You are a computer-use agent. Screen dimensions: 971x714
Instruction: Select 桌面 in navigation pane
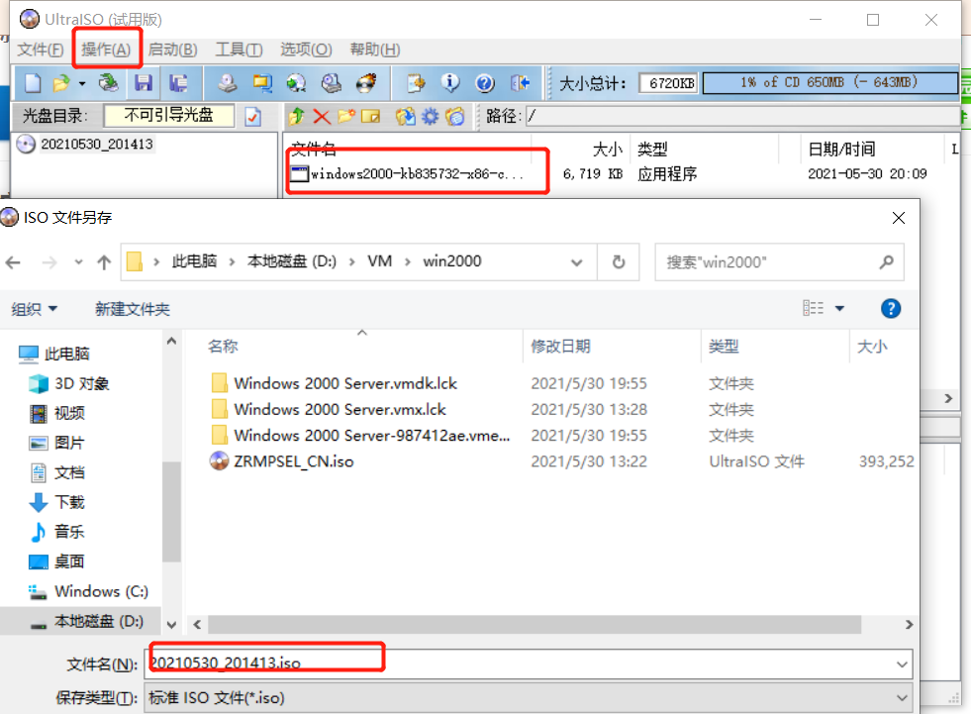tap(69, 561)
